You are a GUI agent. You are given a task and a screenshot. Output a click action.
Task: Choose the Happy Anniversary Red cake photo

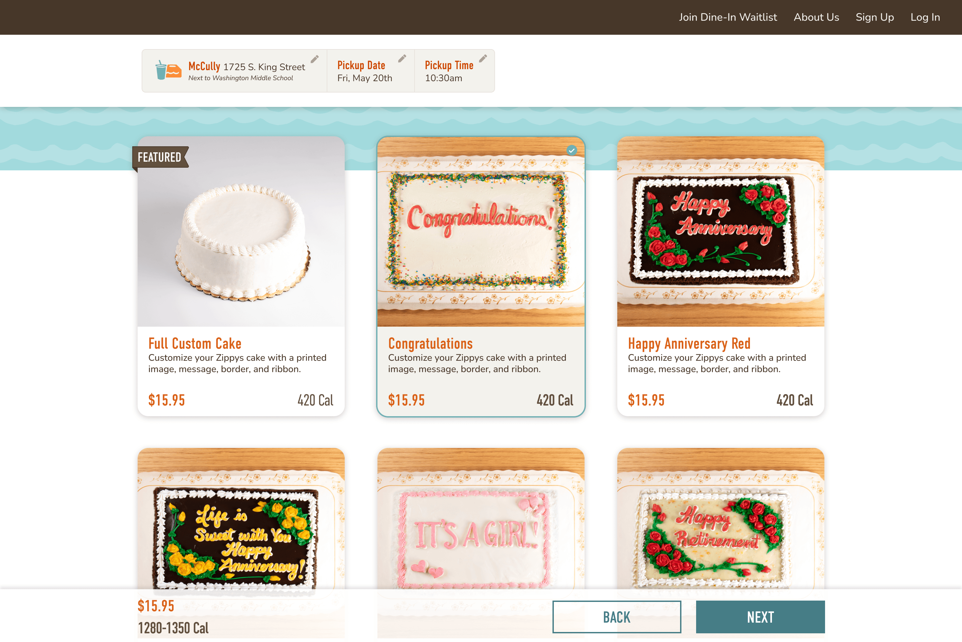tap(720, 232)
